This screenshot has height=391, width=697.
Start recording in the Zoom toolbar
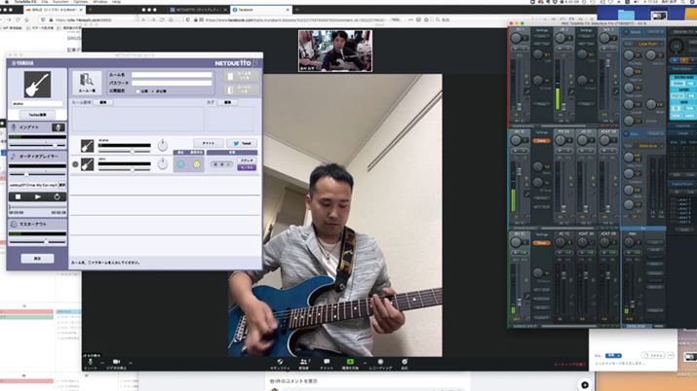pos(383,362)
